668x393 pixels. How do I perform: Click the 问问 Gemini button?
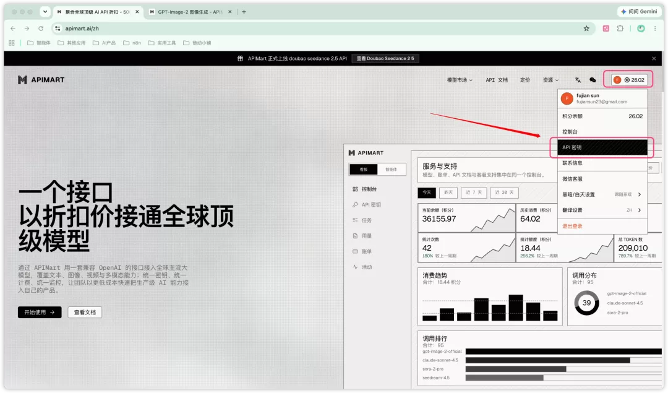[638, 12]
